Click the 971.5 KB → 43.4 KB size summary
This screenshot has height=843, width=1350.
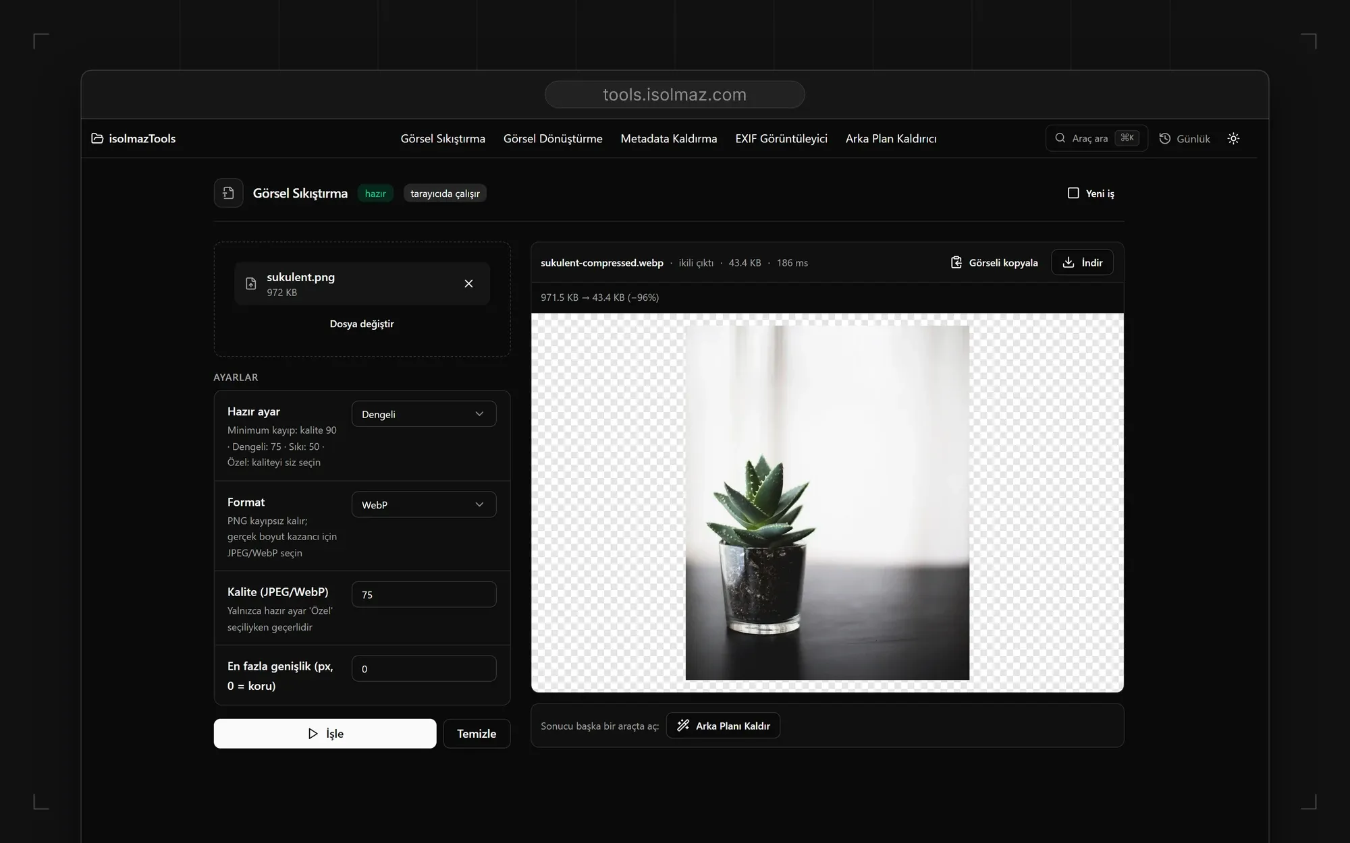point(599,297)
